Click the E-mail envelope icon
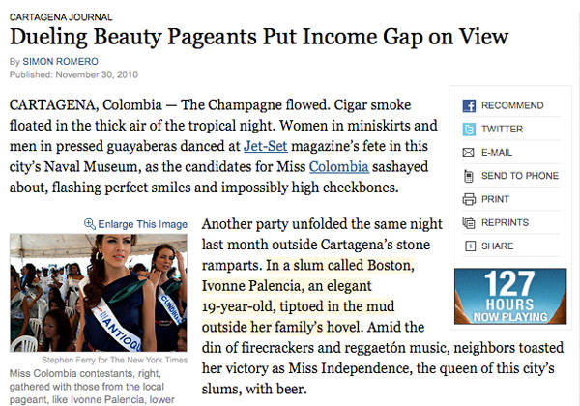Screen dimensions: 580x406 coord(468,153)
